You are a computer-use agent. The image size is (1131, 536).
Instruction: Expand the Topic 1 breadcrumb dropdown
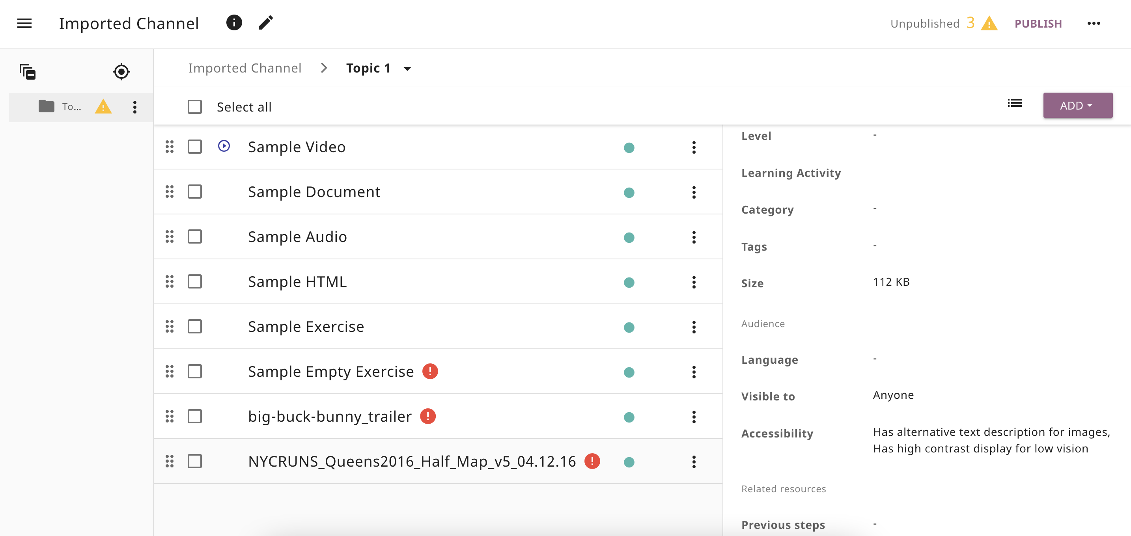[x=407, y=69]
